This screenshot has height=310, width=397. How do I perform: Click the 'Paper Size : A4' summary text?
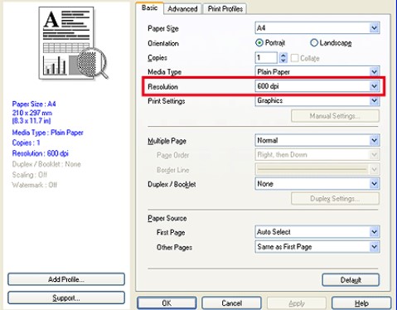pyautogui.click(x=34, y=104)
